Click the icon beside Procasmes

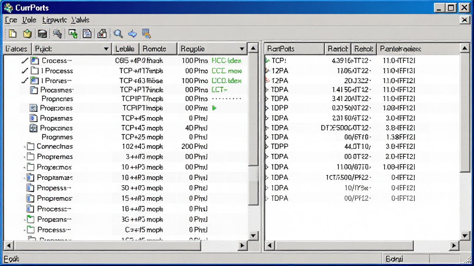[x=34, y=90]
